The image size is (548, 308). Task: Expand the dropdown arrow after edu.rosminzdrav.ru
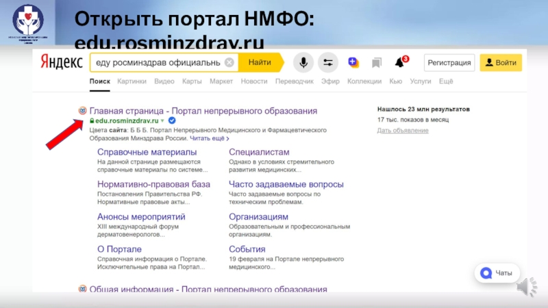[x=162, y=121]
